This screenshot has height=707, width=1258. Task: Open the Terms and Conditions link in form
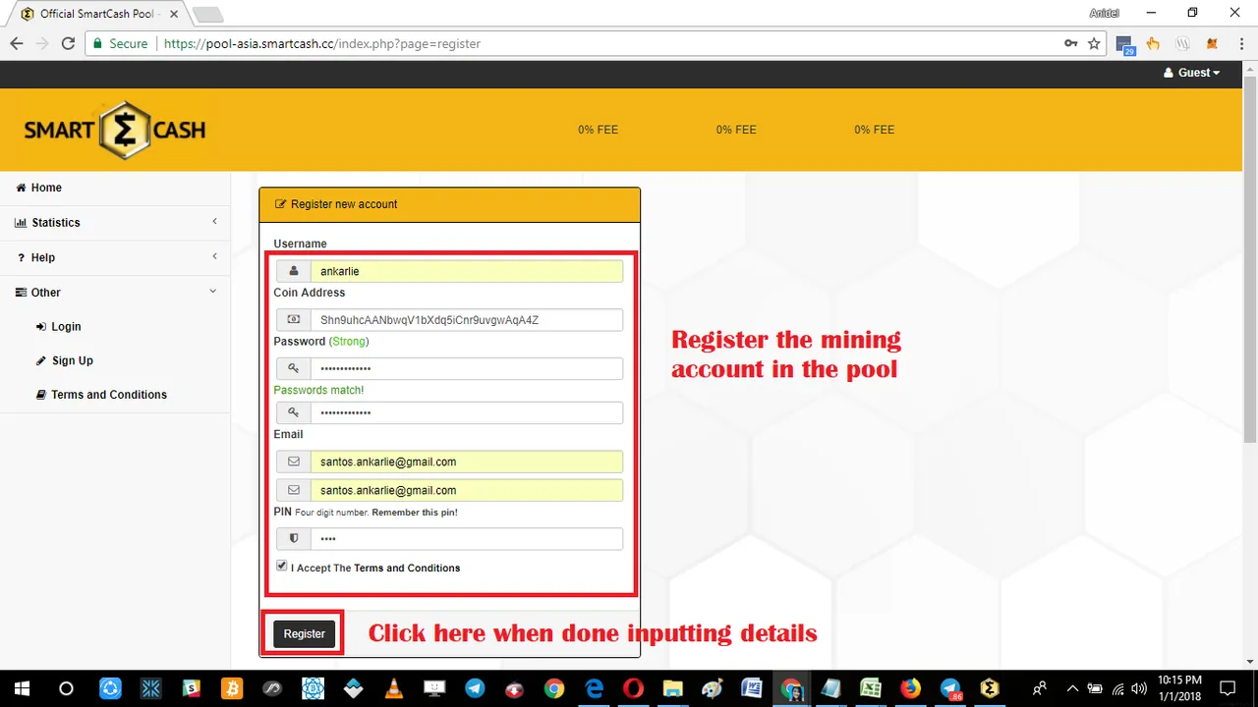(x=407, y=568)
